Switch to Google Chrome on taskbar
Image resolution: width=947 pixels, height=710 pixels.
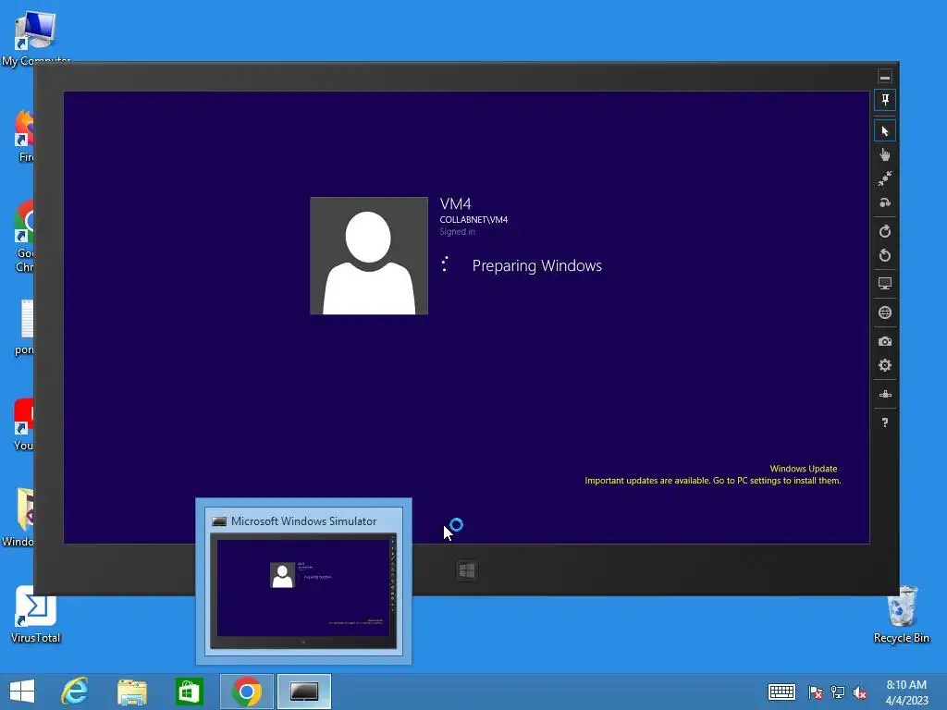point(246,692)
